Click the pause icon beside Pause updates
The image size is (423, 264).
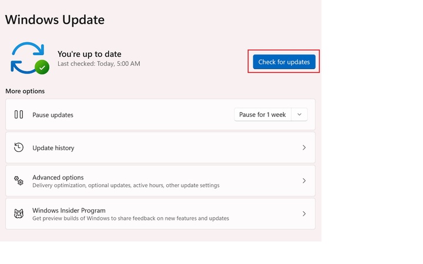[19, 114]
